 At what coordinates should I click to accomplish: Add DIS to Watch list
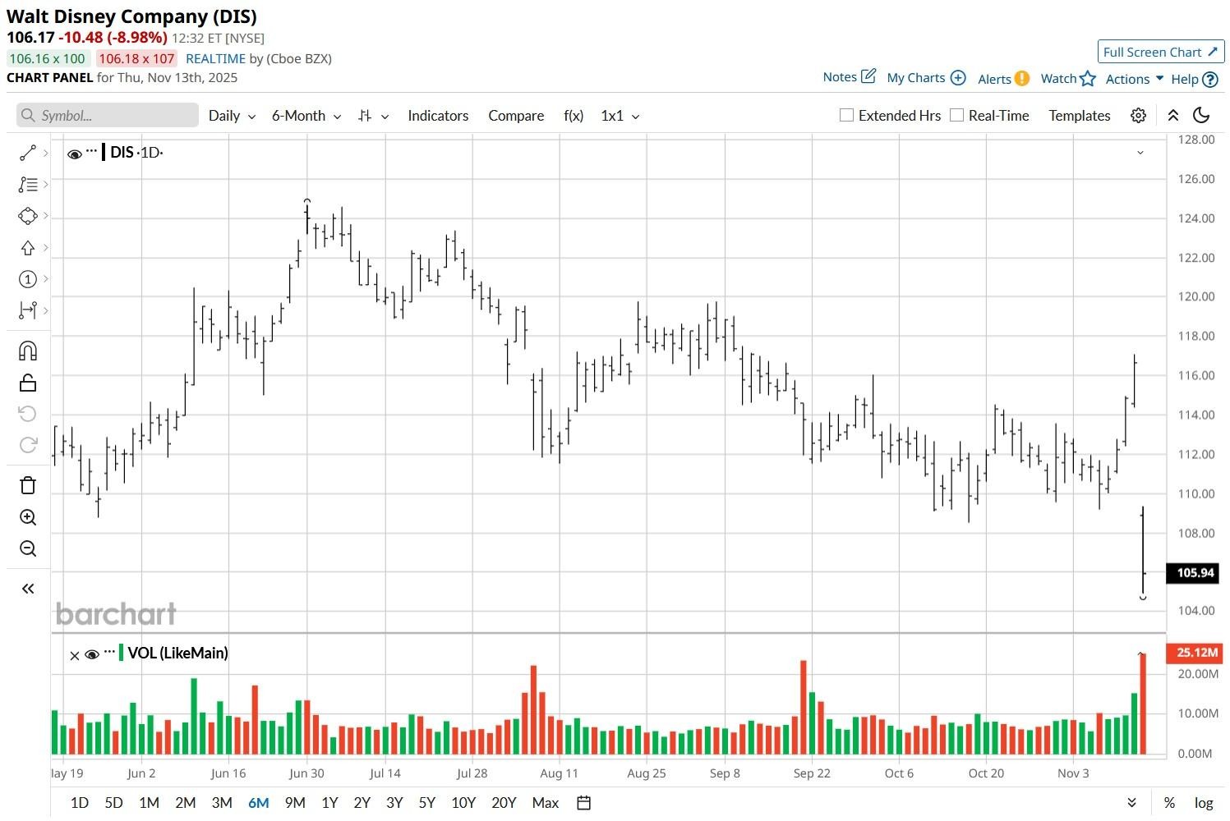1068,79
